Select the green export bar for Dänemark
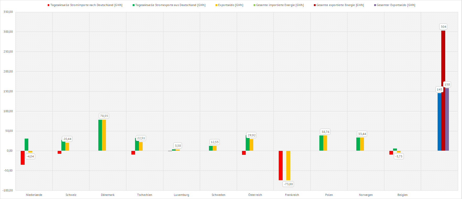 (x=100, y=135)
